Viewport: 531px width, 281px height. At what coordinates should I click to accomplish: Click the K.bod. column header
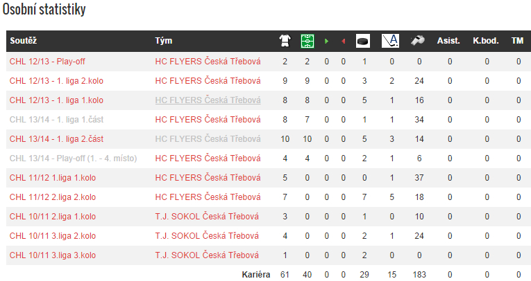pos(486,42)
